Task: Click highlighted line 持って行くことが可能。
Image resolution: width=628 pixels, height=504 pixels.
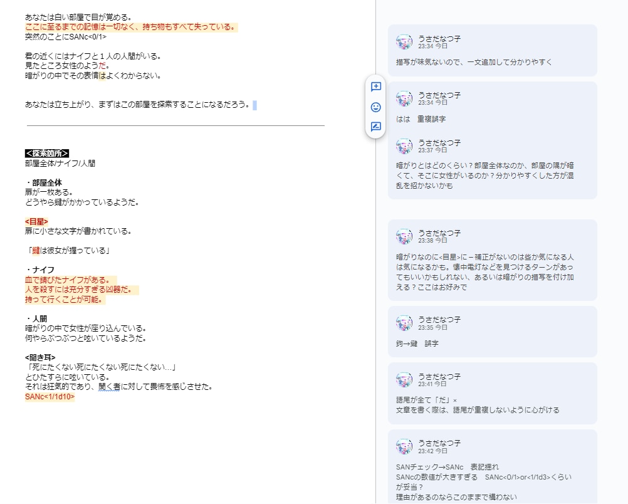Action: [x=64, y=299]
